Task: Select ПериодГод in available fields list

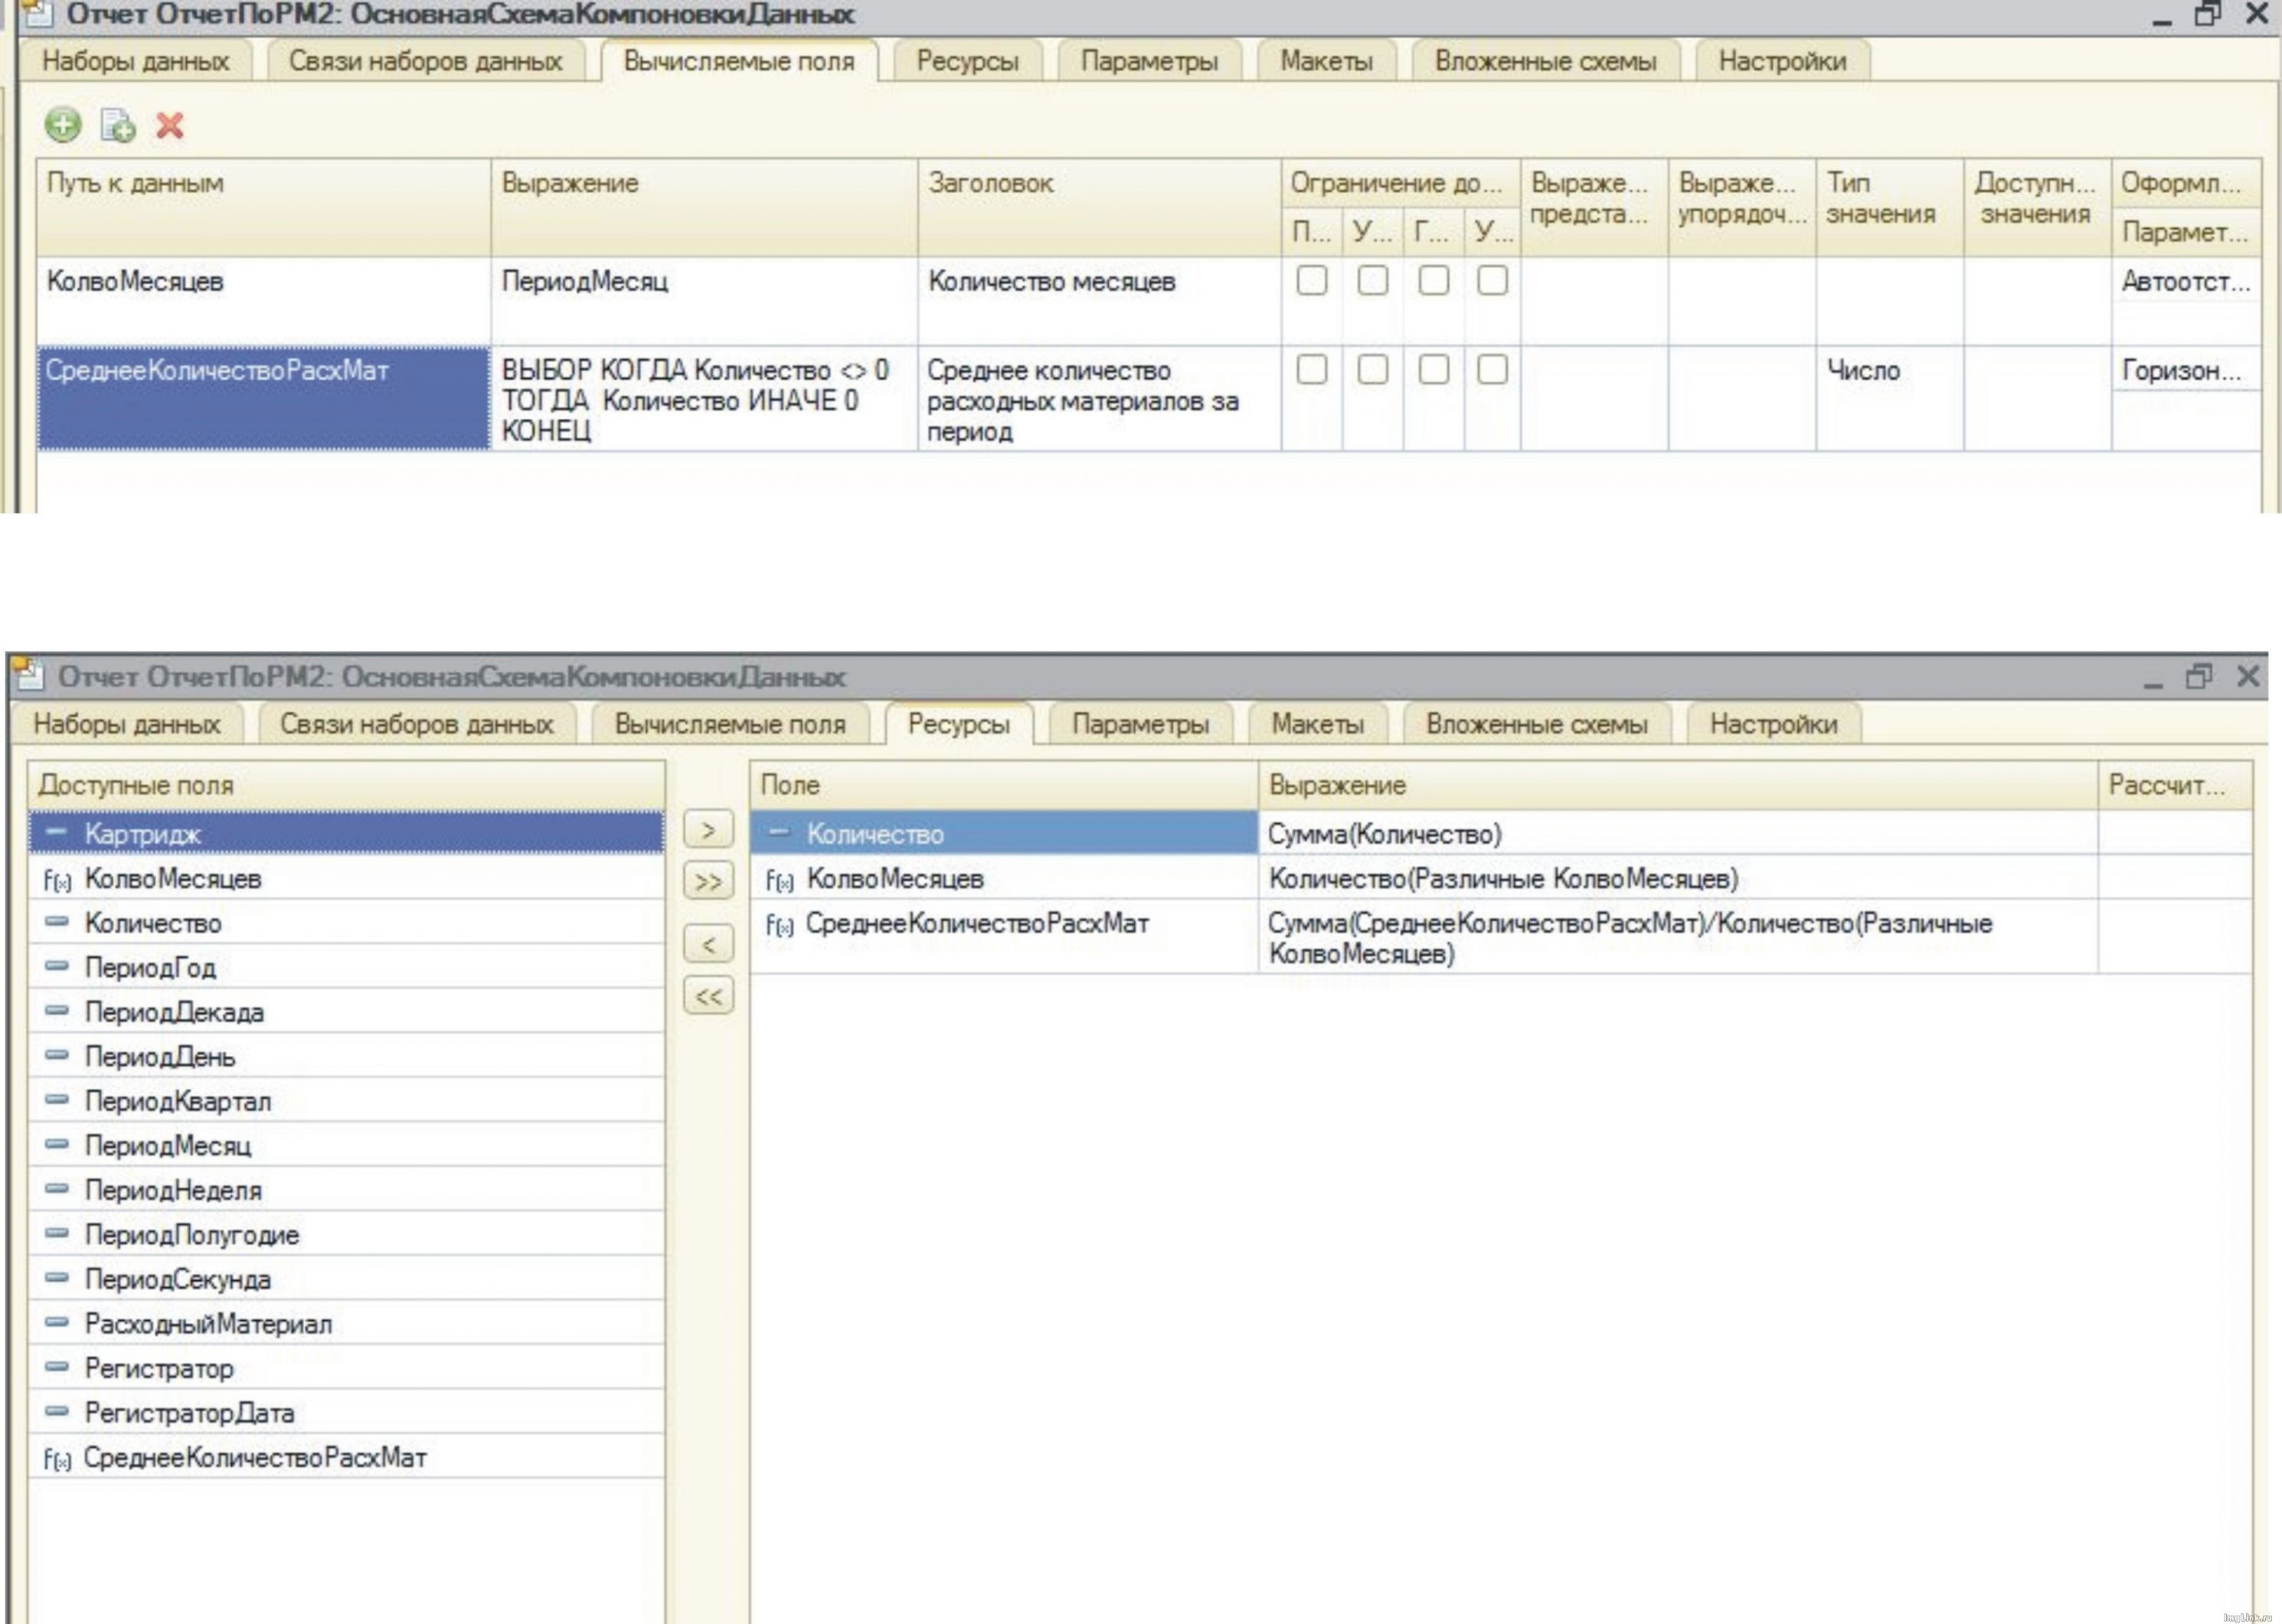Action: tap(346, 967)
